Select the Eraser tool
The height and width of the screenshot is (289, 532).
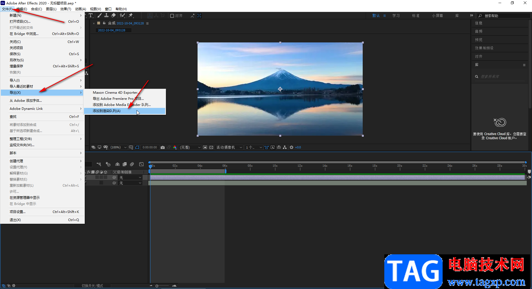(113, 16)
